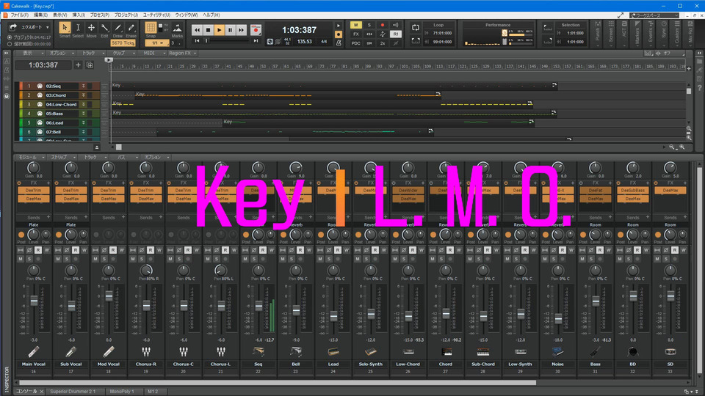Viewport: 705px width, 396px height.
Task: Click the Main Vocal microphone icon
Action: 34,351
